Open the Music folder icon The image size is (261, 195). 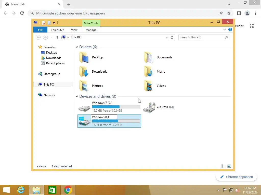[148, 72]
